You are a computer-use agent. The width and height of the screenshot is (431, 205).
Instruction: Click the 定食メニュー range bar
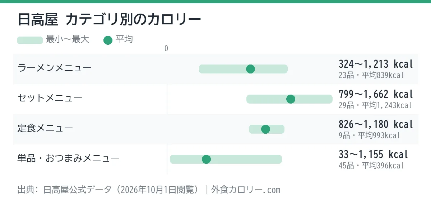[x=267, y=129]
